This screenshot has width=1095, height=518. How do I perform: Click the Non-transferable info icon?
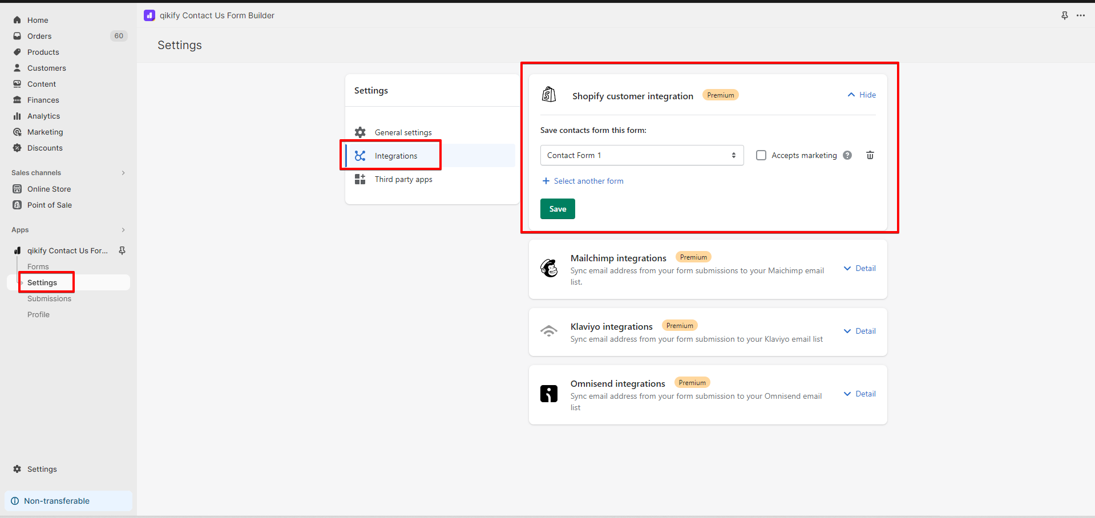coord(15,501)
